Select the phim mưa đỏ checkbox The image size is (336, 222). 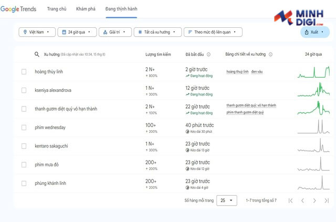[x=24, y=165]
